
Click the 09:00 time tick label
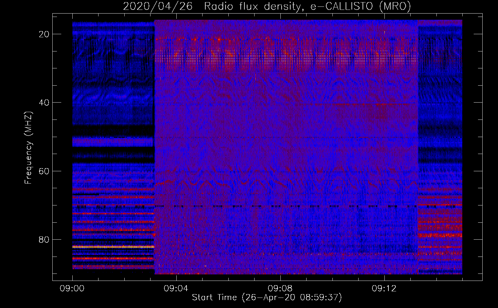(72, 289)
